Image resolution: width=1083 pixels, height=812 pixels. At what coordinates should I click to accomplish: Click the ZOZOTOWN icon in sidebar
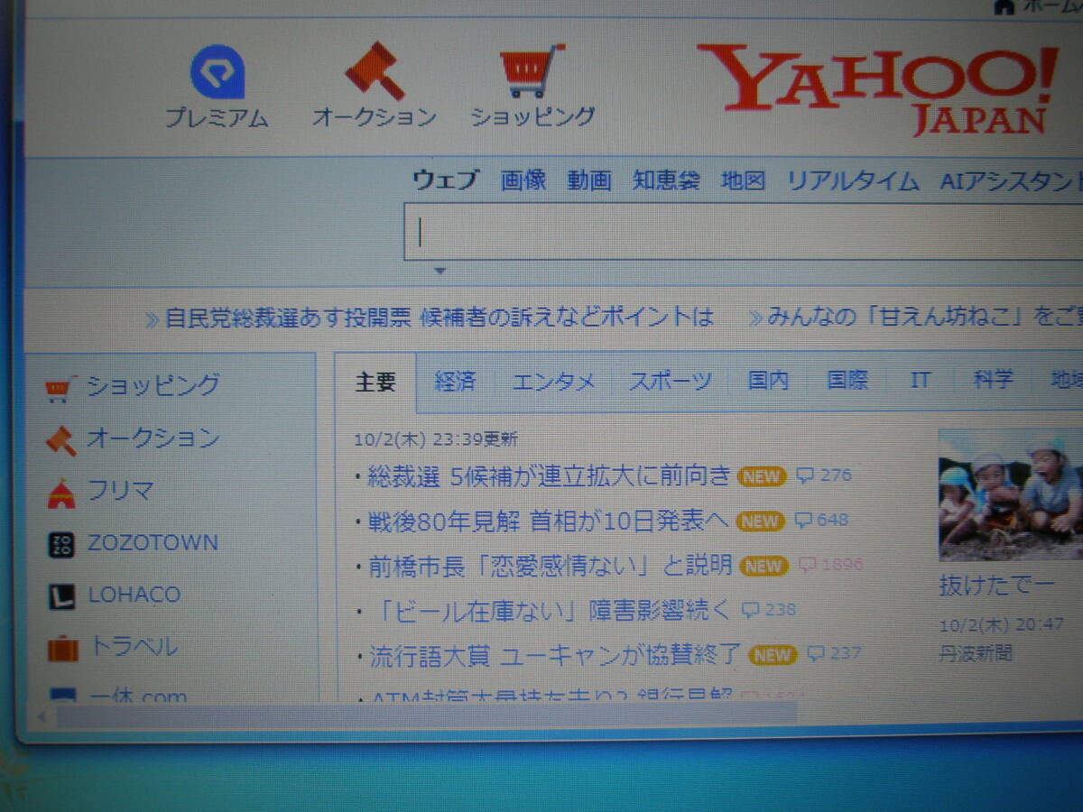coord(61,544)
